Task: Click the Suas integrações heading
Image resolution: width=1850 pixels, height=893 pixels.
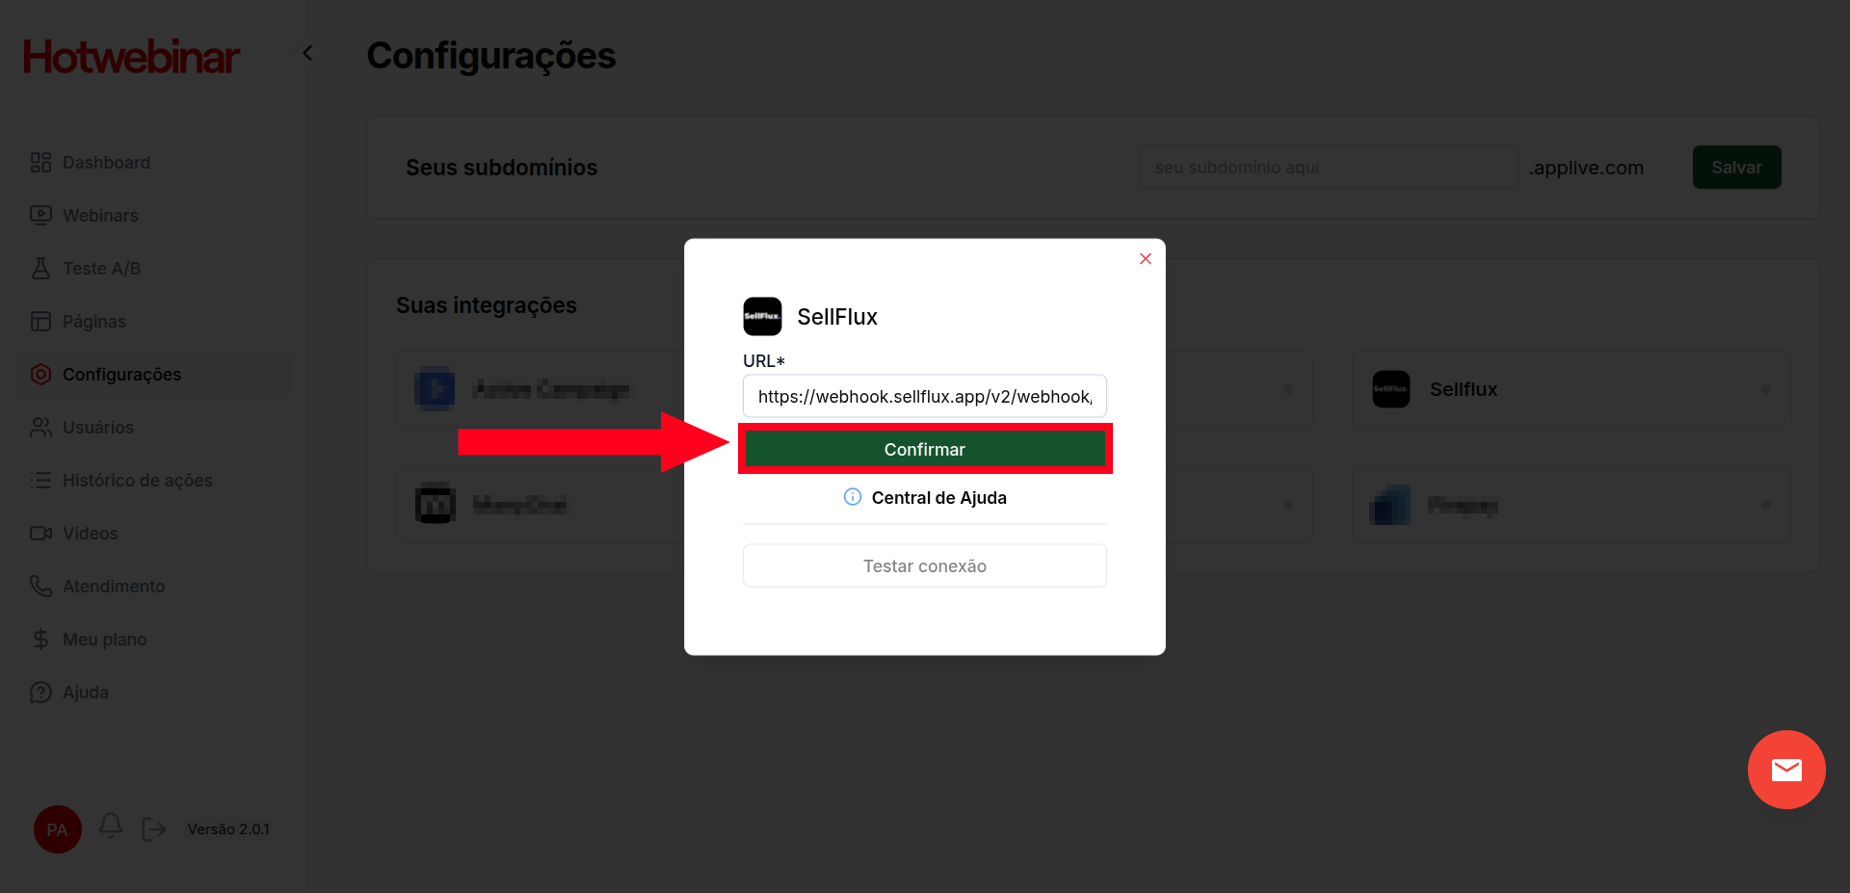Action: point(487,305)
